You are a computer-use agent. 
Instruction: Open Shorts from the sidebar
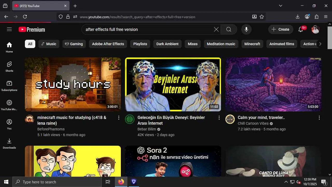point(9,66)
